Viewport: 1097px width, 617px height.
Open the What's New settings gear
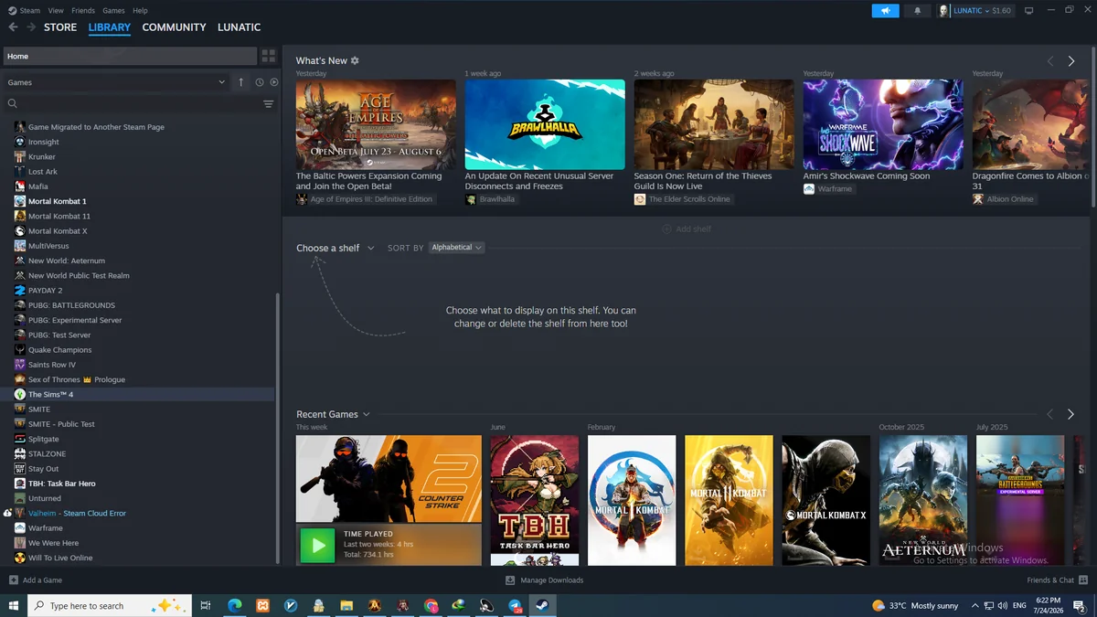[x=355, y=60]
